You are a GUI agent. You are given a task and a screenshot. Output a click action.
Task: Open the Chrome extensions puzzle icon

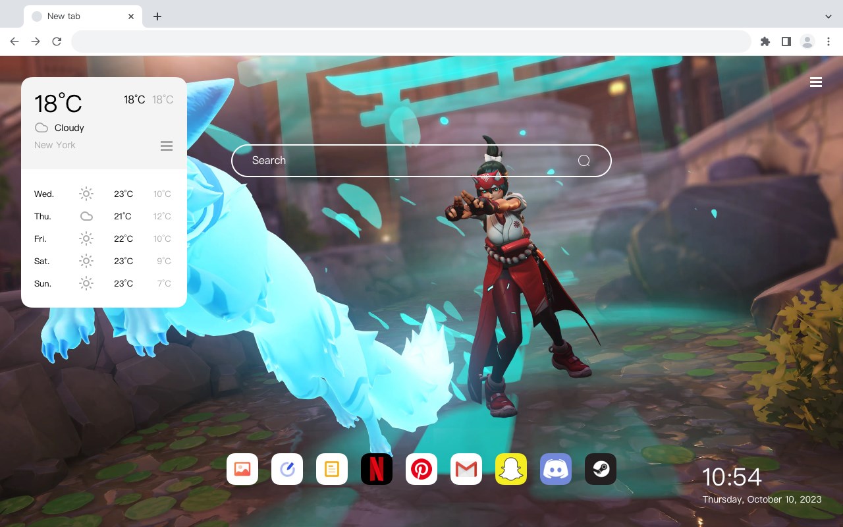[765, 42]
